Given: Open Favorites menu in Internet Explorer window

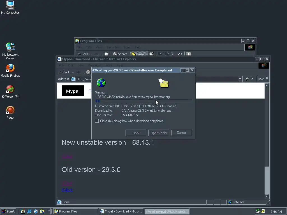Looking at the screenshot, I should coord(95,65).
